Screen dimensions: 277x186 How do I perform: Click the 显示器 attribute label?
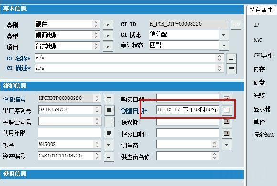262,109
